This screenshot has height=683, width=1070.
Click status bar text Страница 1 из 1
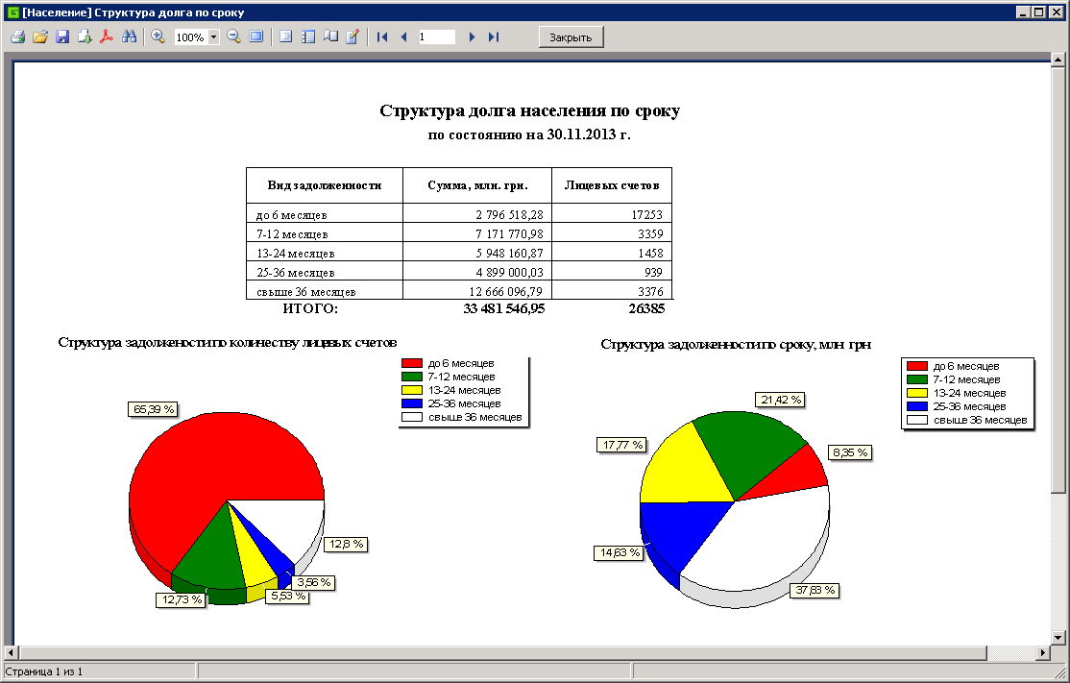43,672
